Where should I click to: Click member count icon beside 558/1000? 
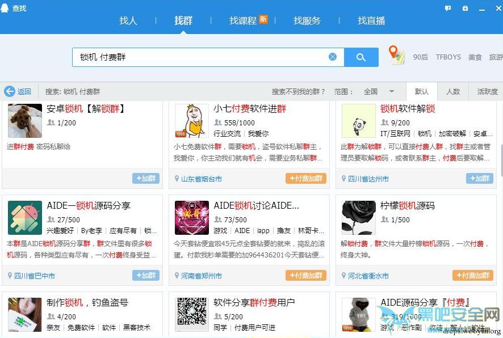click(218, 122)
